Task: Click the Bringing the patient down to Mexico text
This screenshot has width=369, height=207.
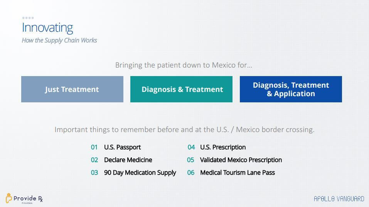Action: pos(184,65)
